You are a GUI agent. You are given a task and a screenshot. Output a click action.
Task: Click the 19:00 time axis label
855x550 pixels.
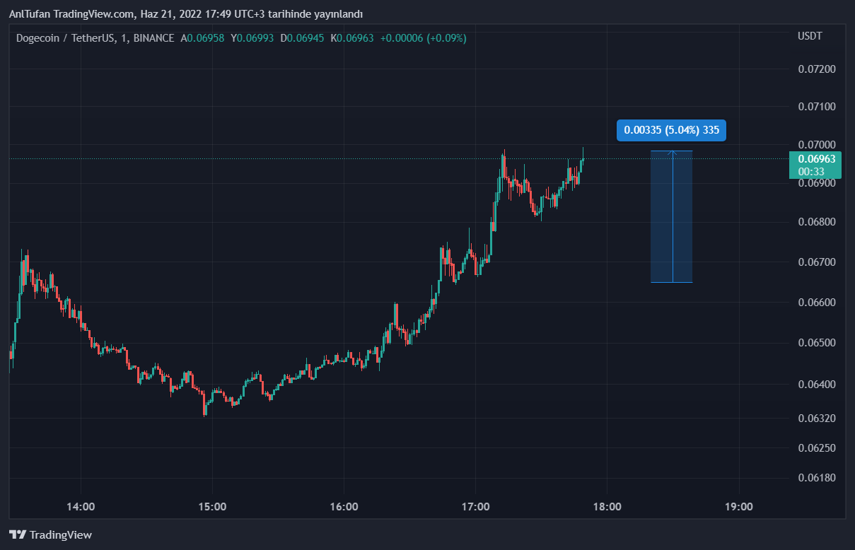pos(739,507)
